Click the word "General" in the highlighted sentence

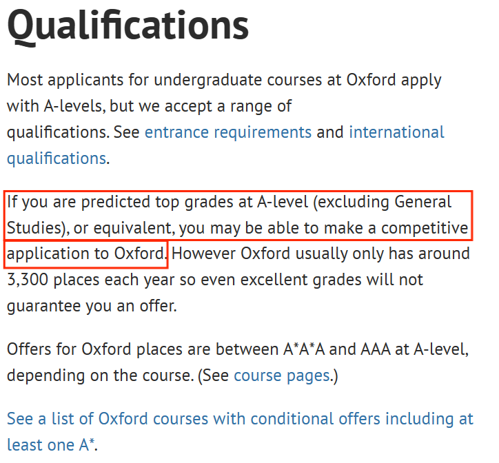(x=422, y=202)
